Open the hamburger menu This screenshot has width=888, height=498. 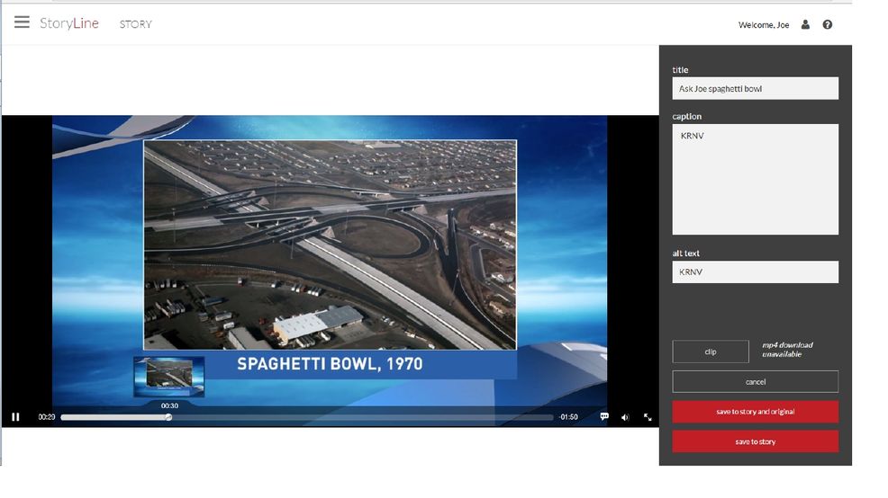(22, 22)
